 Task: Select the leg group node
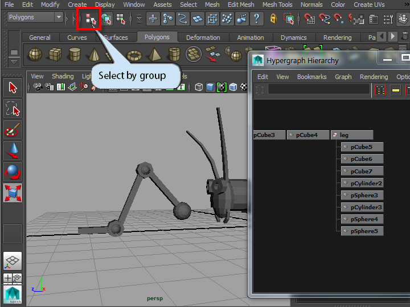pyautogui.click(x=352, y=135)
